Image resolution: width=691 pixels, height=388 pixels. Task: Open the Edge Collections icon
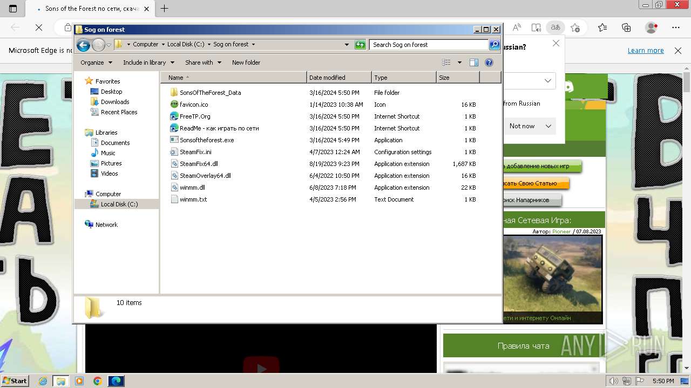point(626,27)
